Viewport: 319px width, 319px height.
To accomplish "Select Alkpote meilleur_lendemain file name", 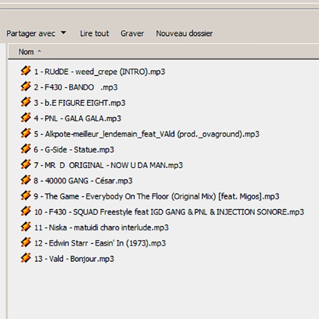I will (x=147, y=134).
